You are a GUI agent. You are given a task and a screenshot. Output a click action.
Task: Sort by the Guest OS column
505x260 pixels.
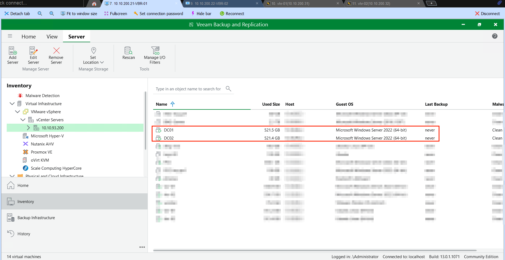pos(345,104)
